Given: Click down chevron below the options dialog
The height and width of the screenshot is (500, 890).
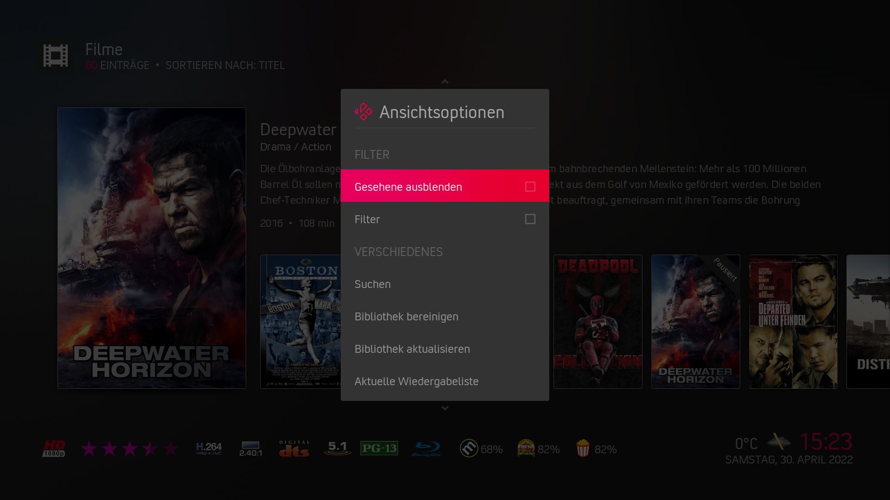Looking at the screenshot, I should pos(445,408).
